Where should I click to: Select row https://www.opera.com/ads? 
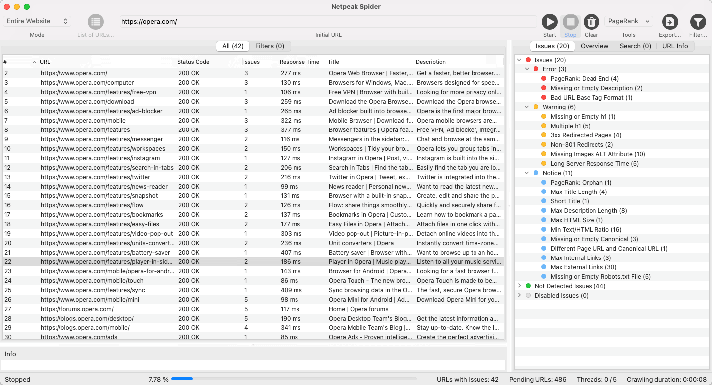click(x=253, y=337)
